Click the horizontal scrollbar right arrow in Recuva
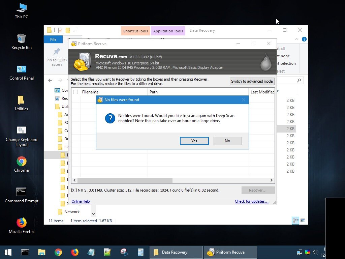The height and width of the screenshot is (259, 345). [x=271, y=180]
